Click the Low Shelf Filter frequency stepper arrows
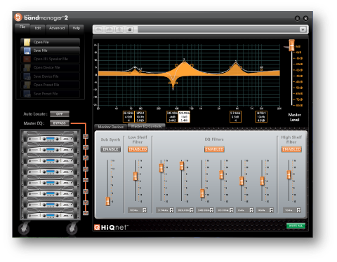This screenshot has height=262, width=337. tap(145, 210)
